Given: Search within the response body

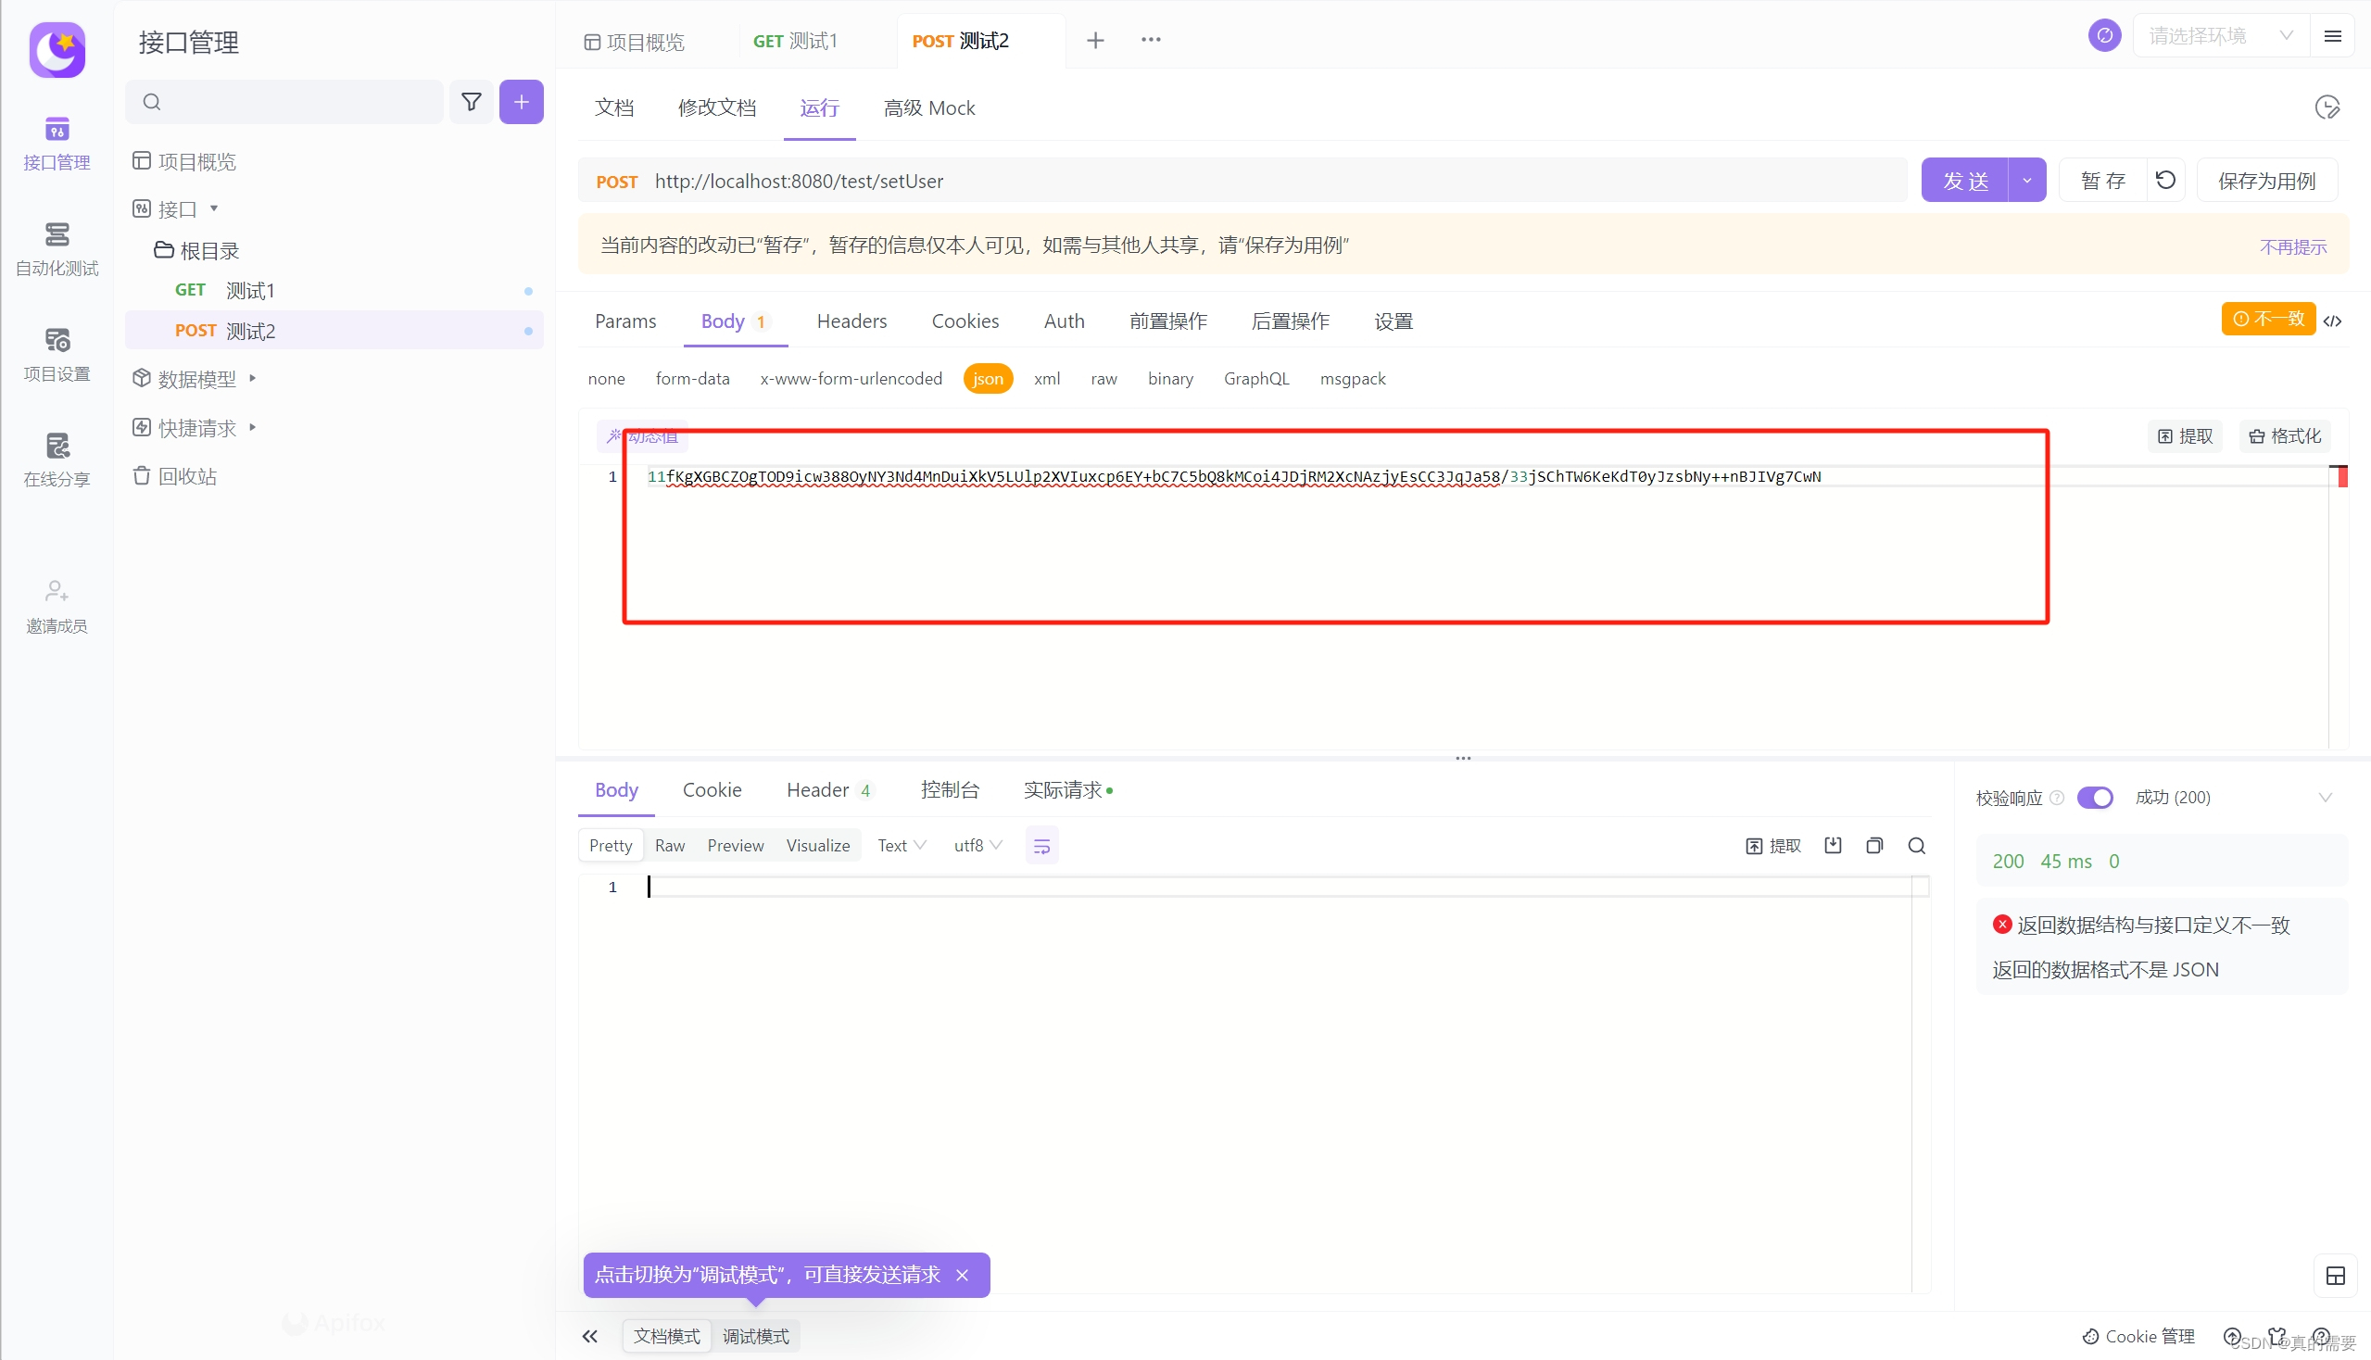Looking at the screenshot, I should click(x=1916, y=845).
